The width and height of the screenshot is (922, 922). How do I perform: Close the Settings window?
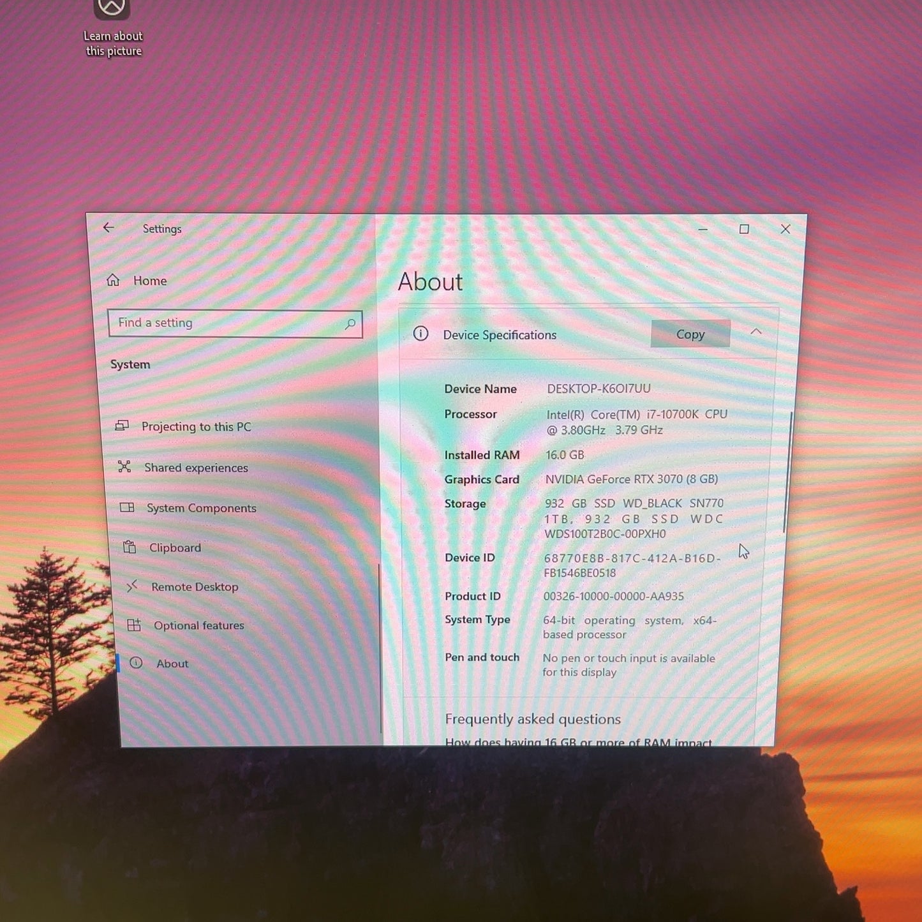tap(785, 229)
